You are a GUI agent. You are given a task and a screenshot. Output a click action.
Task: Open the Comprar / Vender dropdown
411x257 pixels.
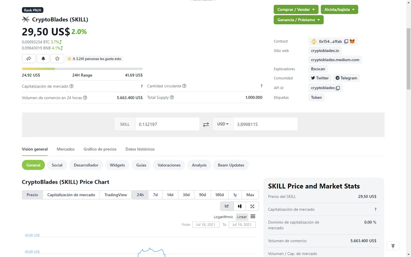[x=296, y=10]
